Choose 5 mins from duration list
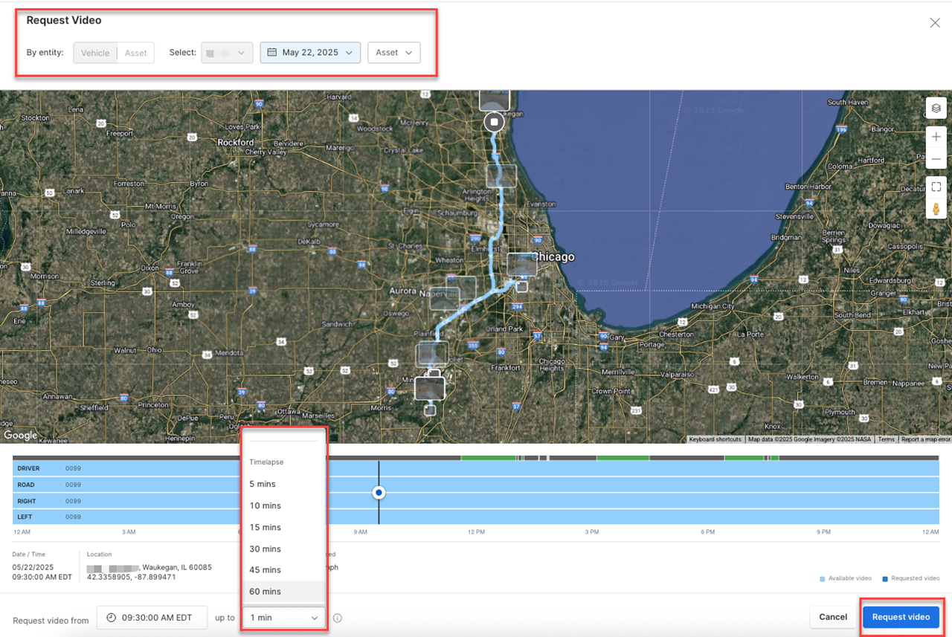 pos(283,484)
